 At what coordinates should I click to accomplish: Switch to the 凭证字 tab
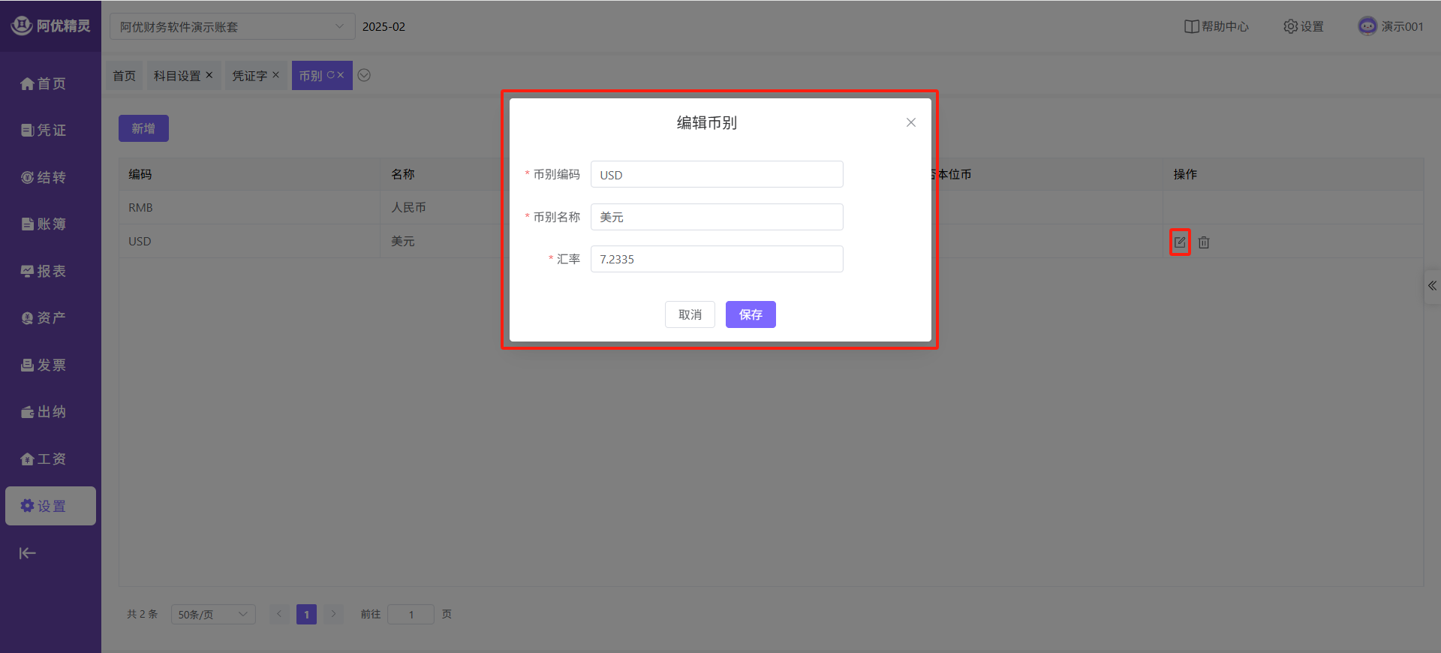(x=249, y=76)
